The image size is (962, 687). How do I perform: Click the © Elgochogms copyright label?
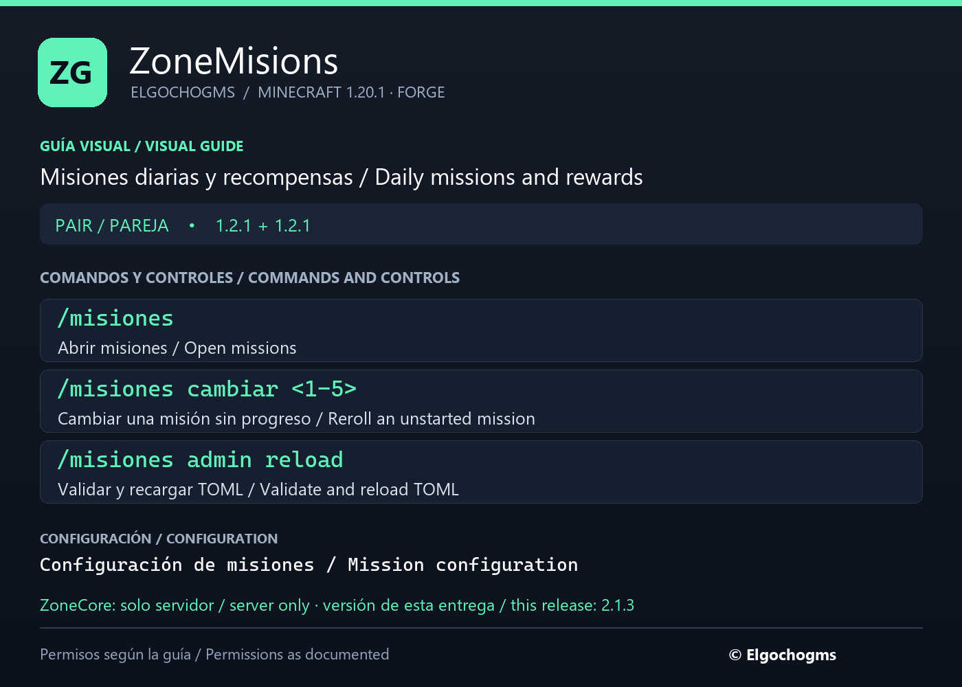(x=783, y=655)
